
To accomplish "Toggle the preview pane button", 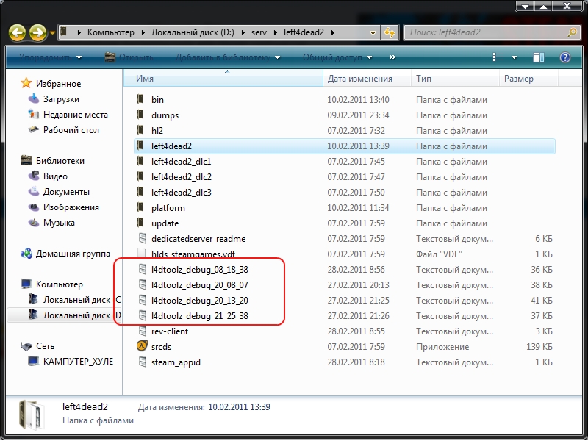I will pyautogui.click(x=539, y=57).
